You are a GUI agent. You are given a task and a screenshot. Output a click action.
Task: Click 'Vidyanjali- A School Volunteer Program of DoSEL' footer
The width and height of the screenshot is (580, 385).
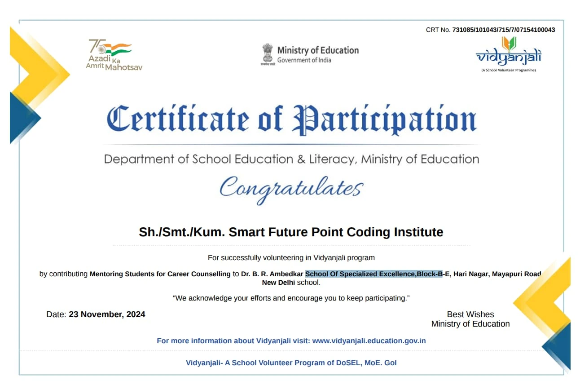pos(291,363)
